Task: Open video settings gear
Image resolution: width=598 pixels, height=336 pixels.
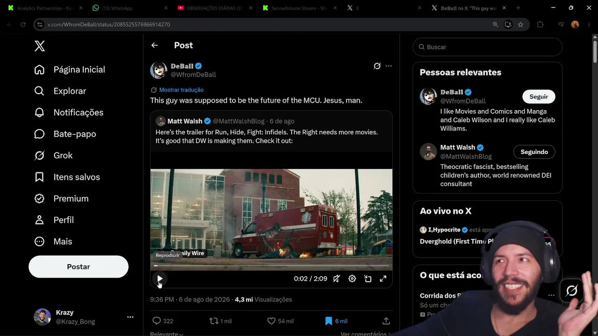Action: [x=352, y=279]
